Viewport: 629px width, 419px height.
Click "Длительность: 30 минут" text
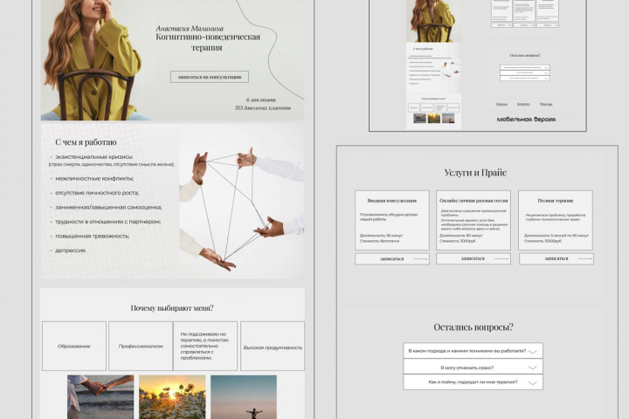pos(381,236)
